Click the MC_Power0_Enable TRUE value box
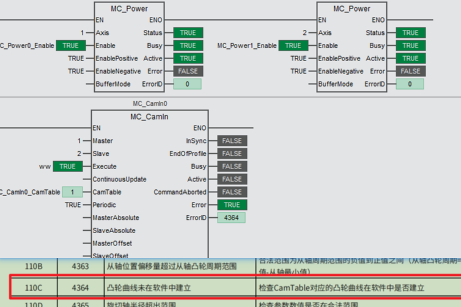Image resolution: width=461 pixels, height=307 pixels. coord(70,46)
